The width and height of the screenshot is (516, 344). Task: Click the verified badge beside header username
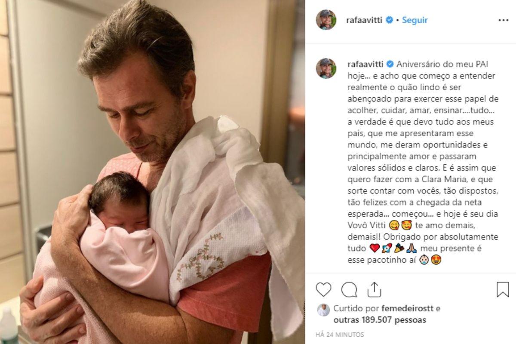[389, 20]
